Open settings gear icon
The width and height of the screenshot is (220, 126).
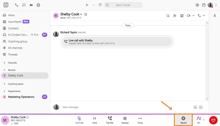pos(197,5)
